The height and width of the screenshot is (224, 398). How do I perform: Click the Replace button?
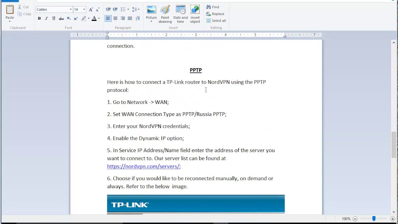215,14
